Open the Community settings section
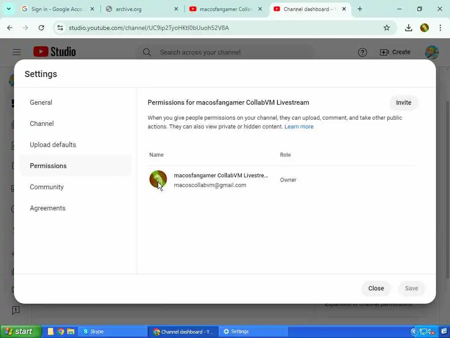Screen dimensions: 450x338 pyautogui.click(x=47, y=187)
